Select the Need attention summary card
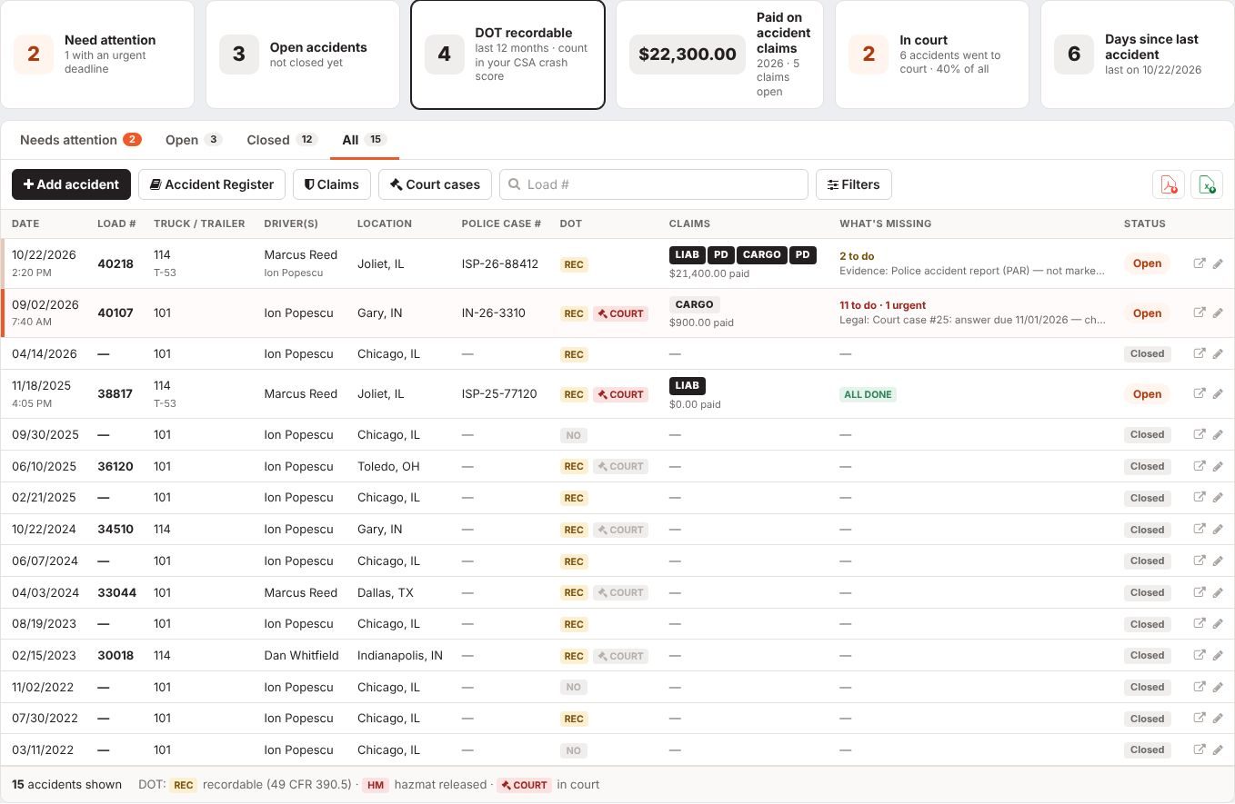Image resolution: width=1235 pixels, height=804 pixels. click(x=97, y=55)
